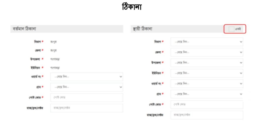The width and height of the screenshot is (258, 127).
Task: Click the স্থায়ী ঠিকানা section header
Action: [143, 29]
